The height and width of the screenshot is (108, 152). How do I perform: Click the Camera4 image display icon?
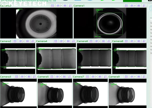click(68, 41)
